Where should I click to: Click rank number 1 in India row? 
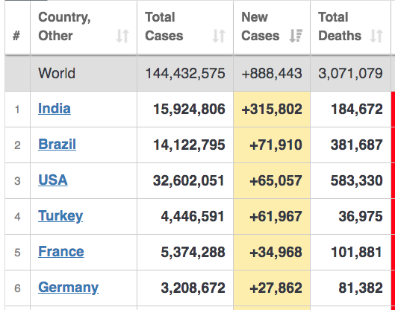coord(17,110)
